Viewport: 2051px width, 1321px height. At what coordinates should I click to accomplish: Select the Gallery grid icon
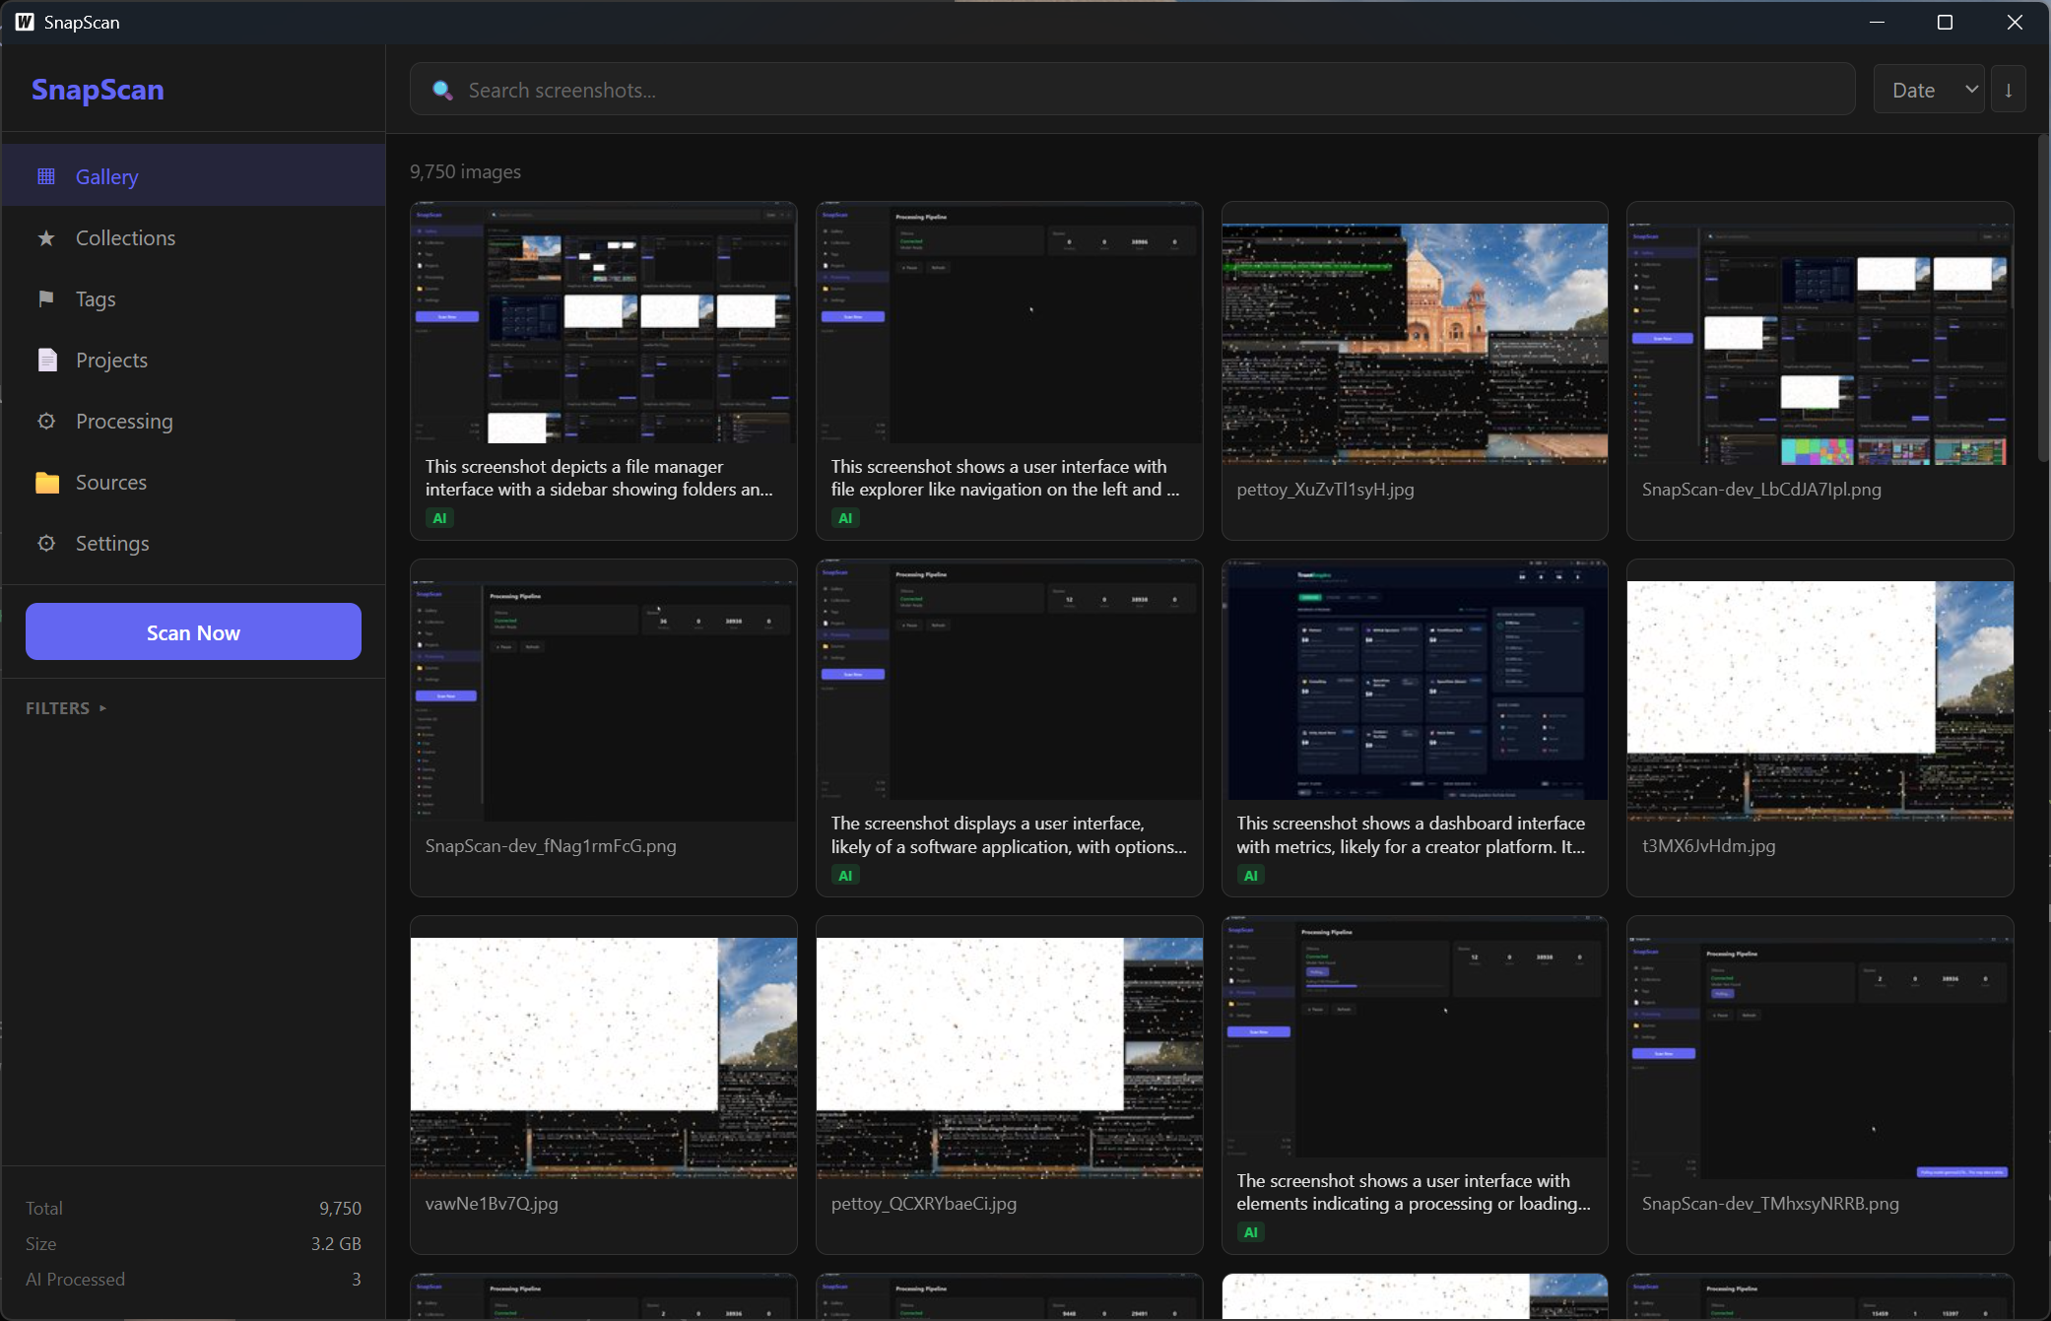pyautogui.click(x=45, y=176)
